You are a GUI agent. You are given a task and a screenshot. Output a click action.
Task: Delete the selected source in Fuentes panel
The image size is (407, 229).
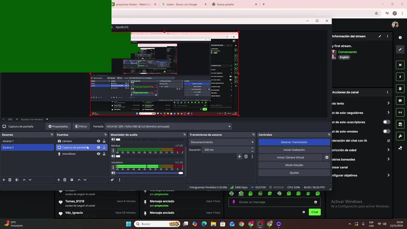pos(65,180)
